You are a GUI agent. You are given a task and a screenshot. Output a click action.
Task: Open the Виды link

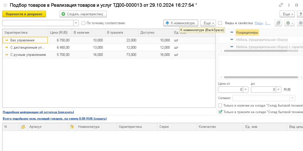(x=259, y=23)
